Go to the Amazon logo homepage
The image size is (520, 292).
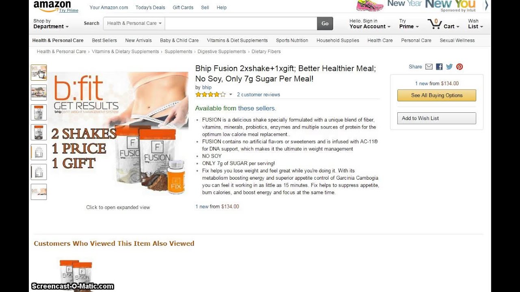coord(52,6)
